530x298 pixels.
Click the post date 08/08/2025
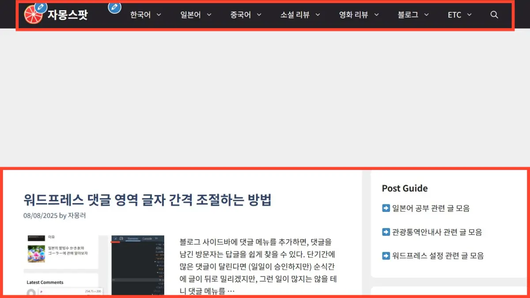pos(40,215)
